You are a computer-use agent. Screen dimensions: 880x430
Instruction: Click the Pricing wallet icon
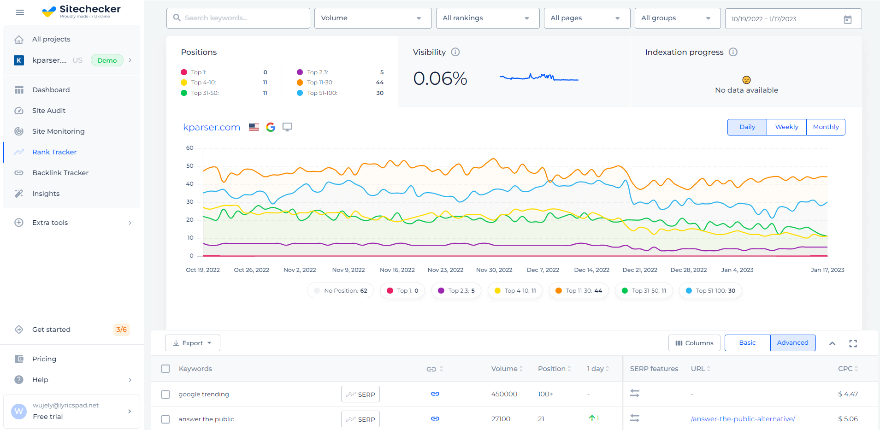click(x=19, y=359)
